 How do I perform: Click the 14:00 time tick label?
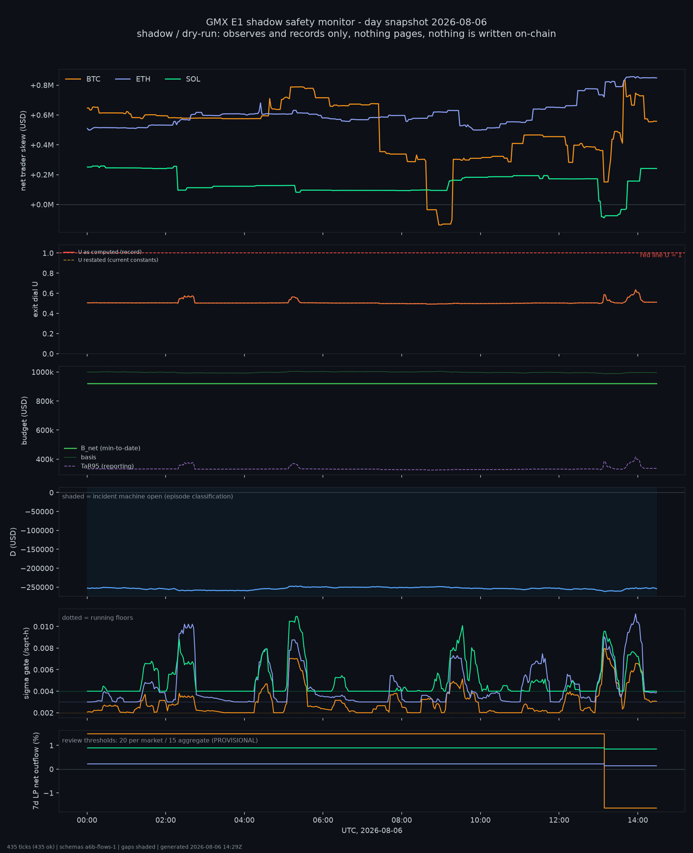tap(637, 820)
